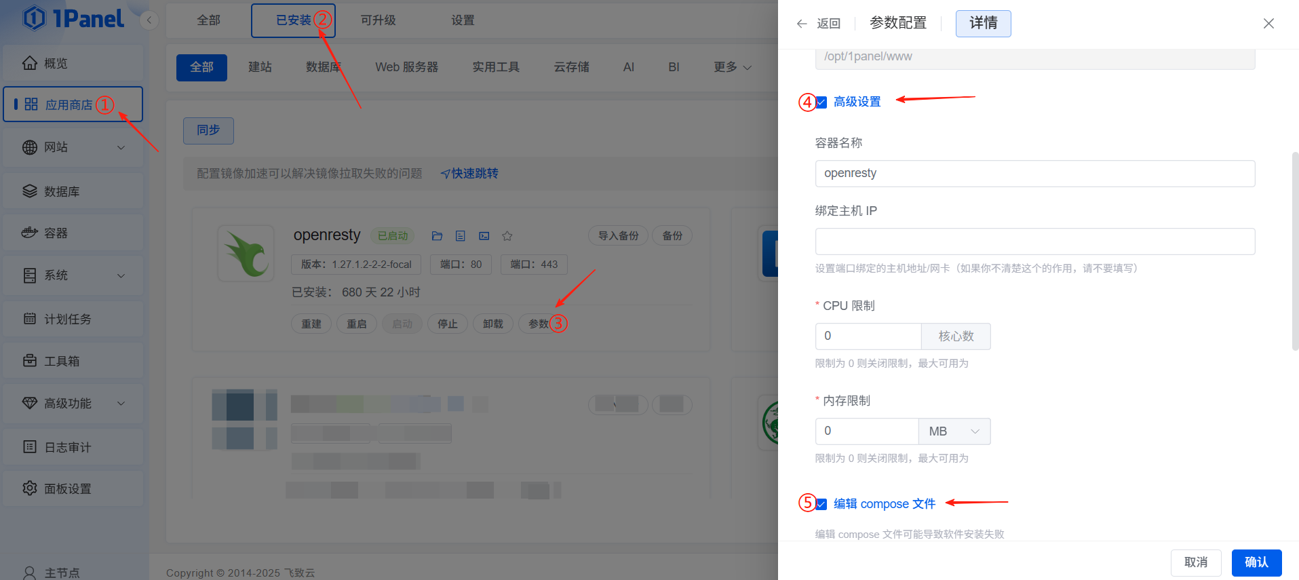
Task: Open the 更多 categories dropdown
Action: 733,67
